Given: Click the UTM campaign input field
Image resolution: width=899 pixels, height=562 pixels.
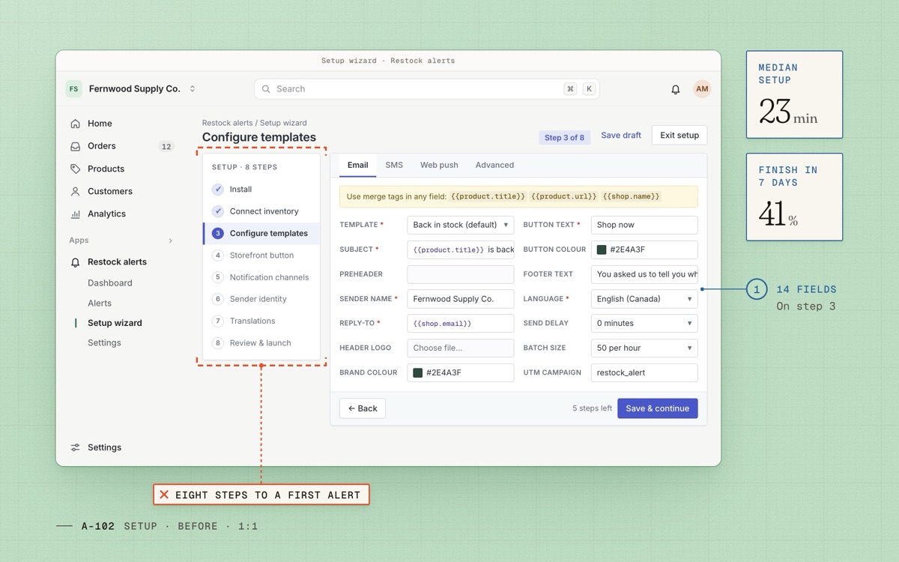Looking at the screenshot, I should coord(644,372).
